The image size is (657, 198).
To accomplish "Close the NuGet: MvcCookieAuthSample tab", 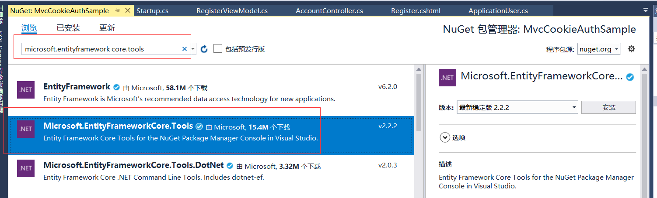I will coord(128,10).
